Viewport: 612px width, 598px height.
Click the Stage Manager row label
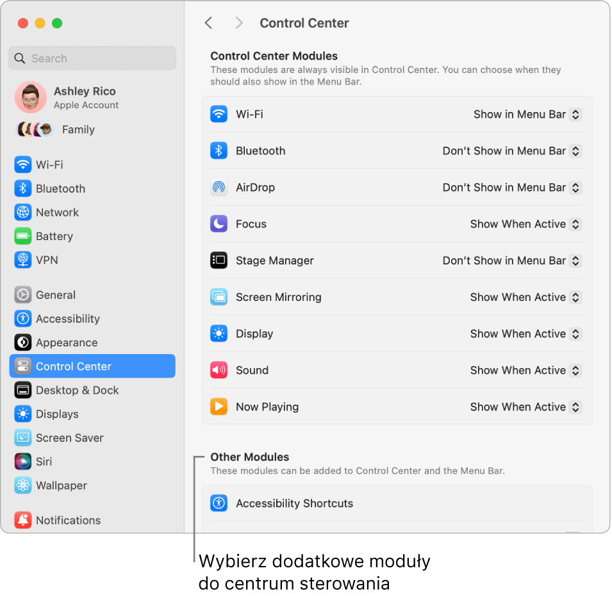pyautogui.click(x=275, y=261)
